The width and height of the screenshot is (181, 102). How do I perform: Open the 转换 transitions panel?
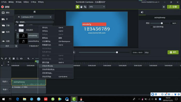6,32
